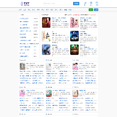Open the gray building cover in category sections
The image size is (117, 117).
[x=22, y=66]
